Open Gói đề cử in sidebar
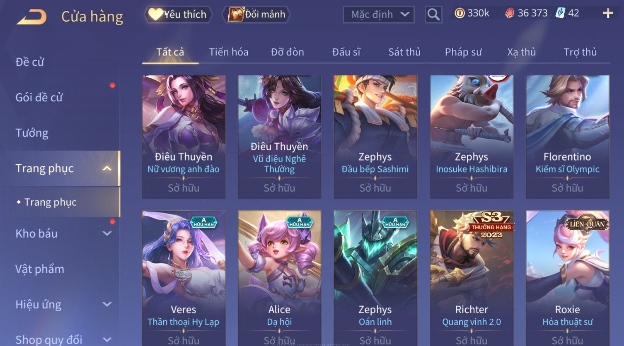This screenshot has height=346, width=624. tap(39, 98)
